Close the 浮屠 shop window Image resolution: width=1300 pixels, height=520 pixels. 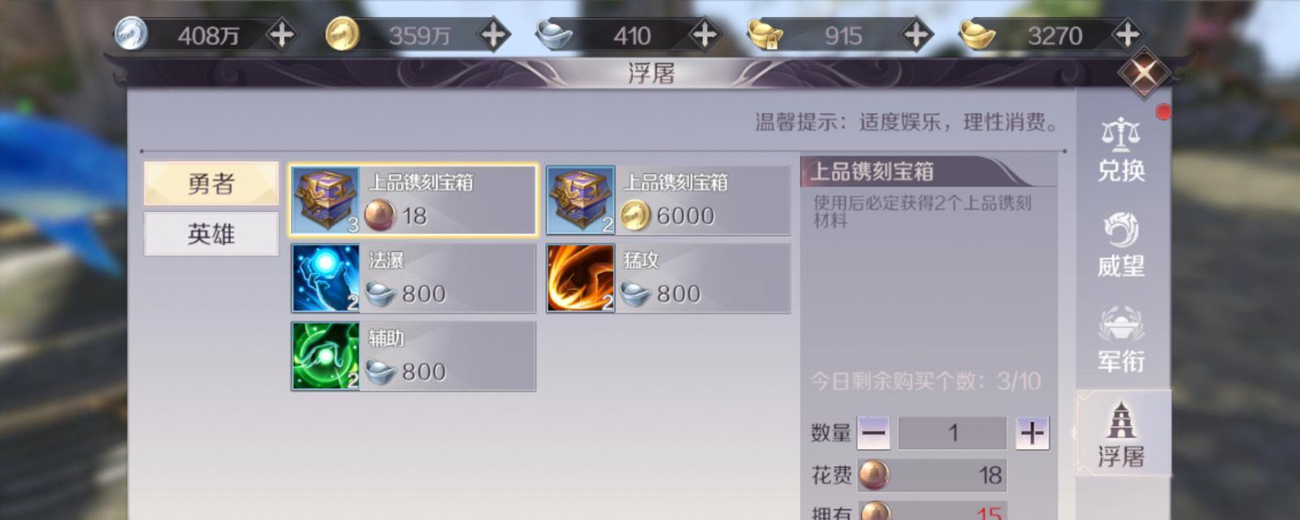[1143, 73]
